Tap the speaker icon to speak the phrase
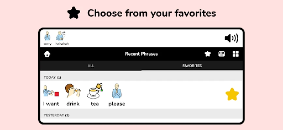This screenshot has width=283, height=130. [x=231, y=38]
